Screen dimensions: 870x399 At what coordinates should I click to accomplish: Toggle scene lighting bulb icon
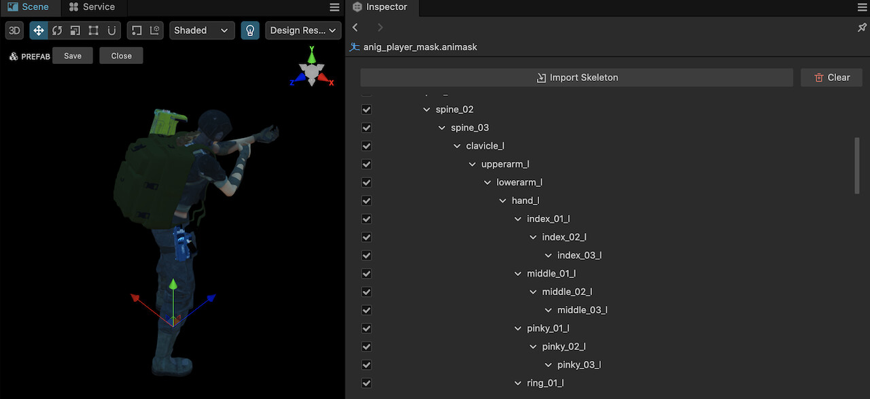pos(250,31)
